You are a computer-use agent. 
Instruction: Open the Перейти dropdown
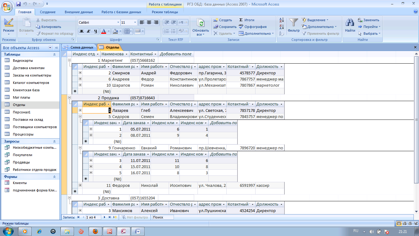(369, 27)
